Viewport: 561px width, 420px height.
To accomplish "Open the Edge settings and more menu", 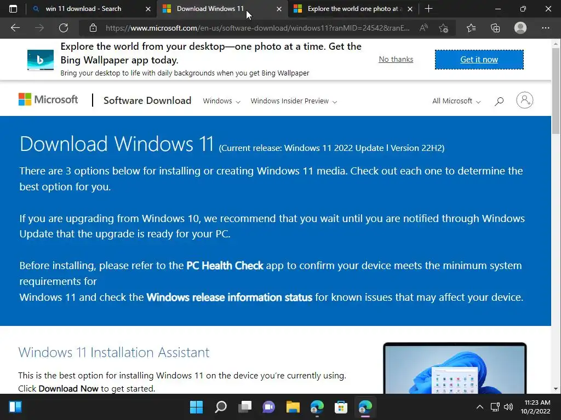I will [545, 28].
